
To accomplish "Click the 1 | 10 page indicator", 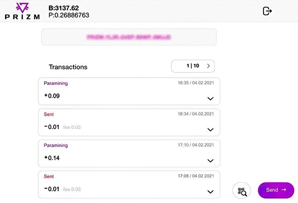I will tap(193, 66).
